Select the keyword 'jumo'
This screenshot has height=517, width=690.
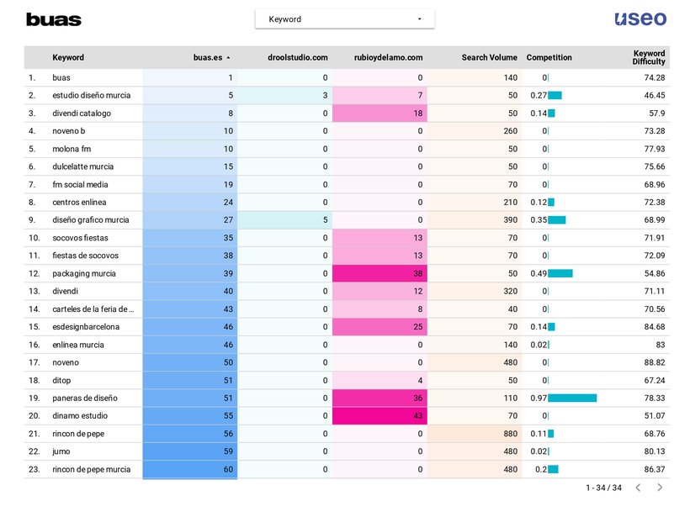click(x=61, y=451)
